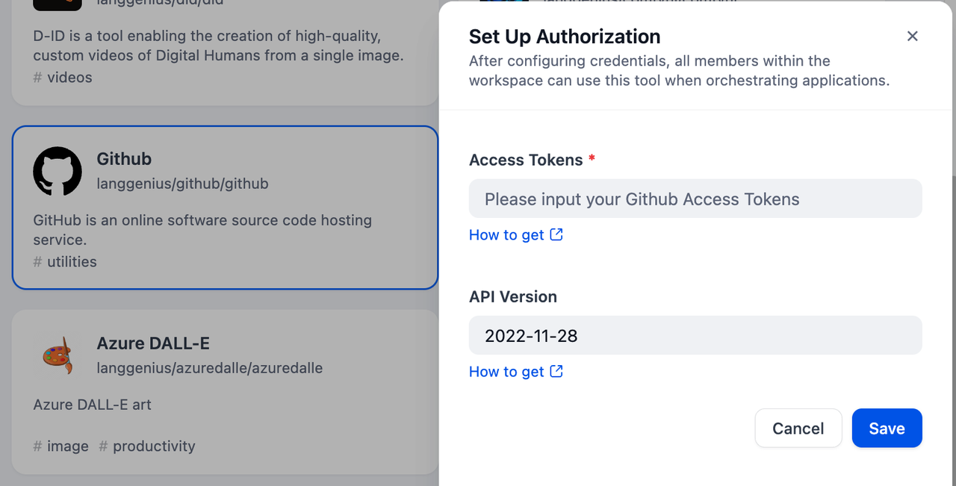Click the Access Tokens input field
The height and width of the screenshot is (486, 956).
(695, 199)
